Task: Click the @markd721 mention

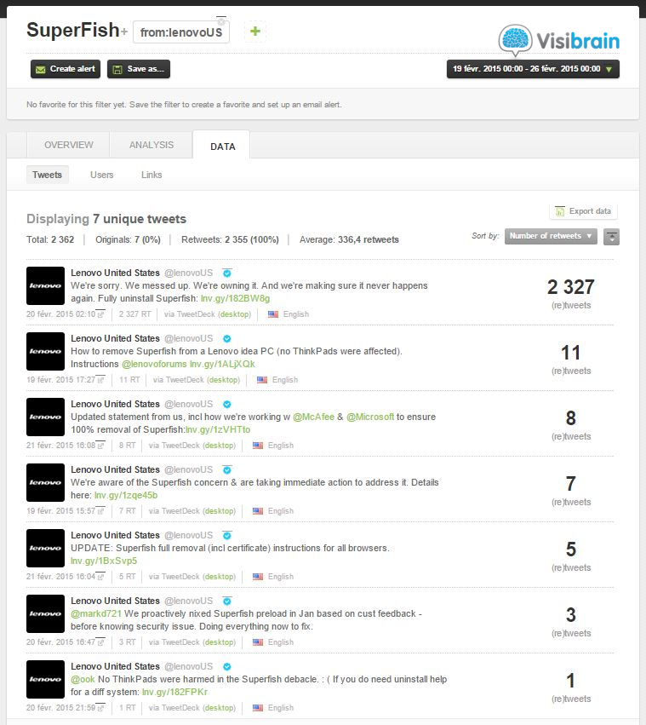Action: pos(96,614)
